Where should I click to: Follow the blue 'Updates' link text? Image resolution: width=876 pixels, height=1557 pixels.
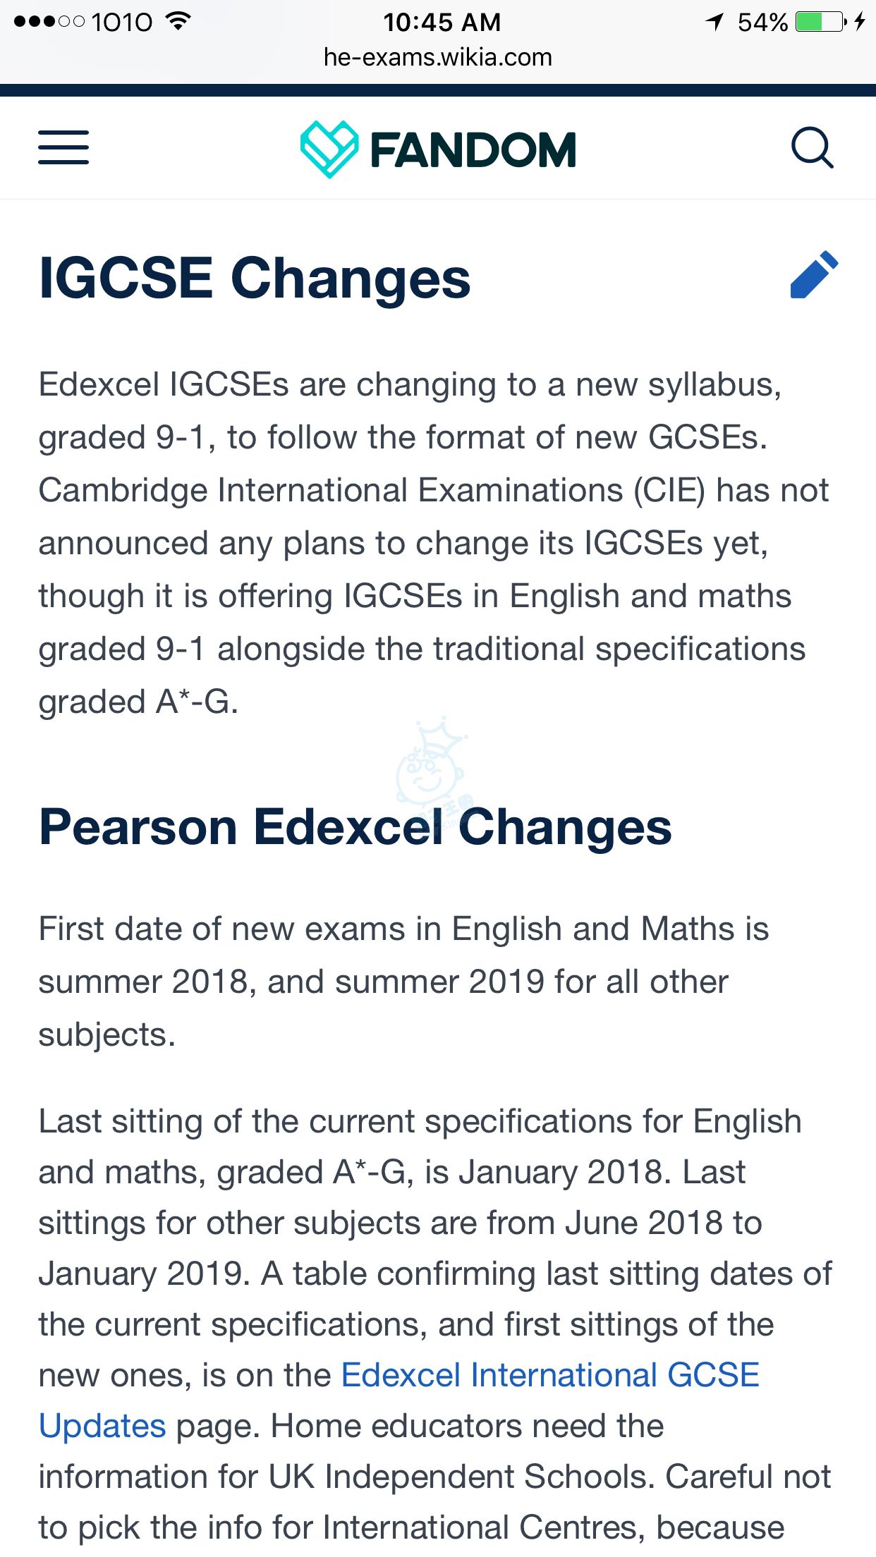tap(102, 1426)
